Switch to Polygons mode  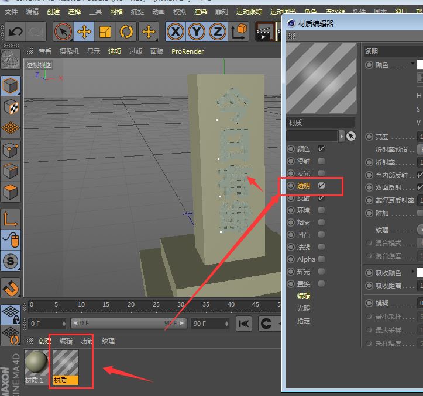(11, 192)
